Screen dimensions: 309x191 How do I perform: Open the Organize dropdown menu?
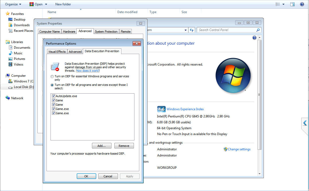click(x=13, y=4)
